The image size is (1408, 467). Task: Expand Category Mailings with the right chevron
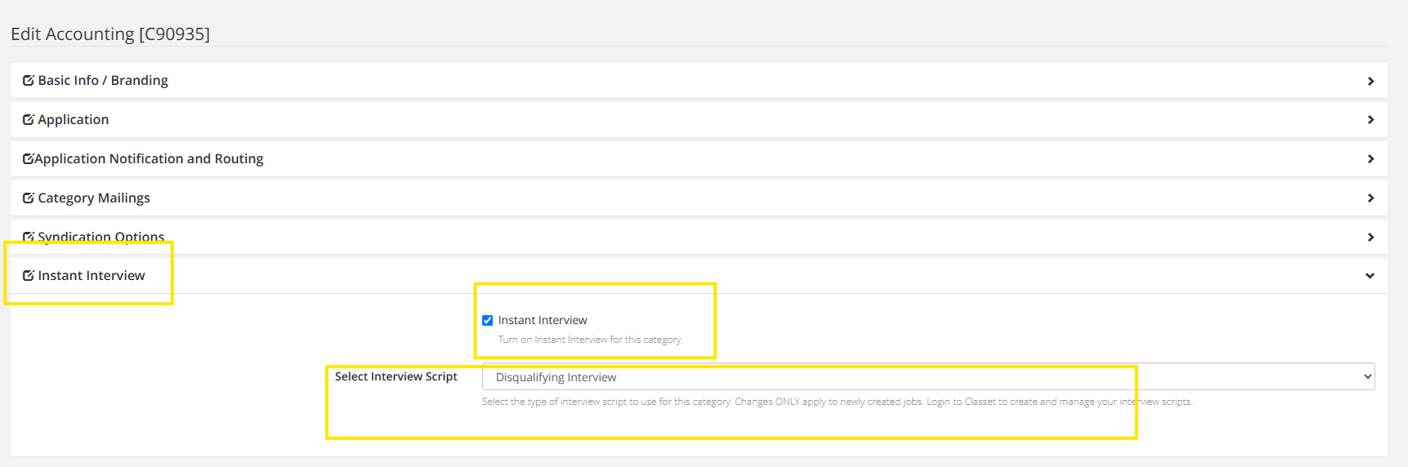[1370, 198]
